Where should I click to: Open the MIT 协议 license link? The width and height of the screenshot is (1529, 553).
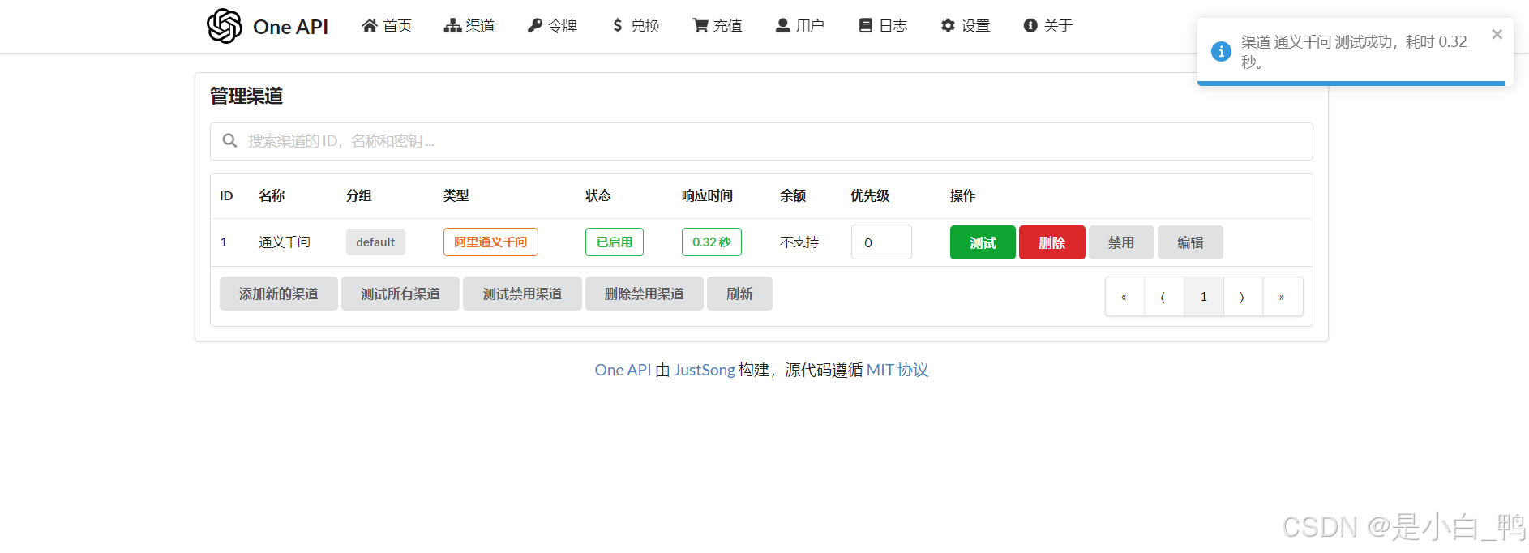[897, 370]
